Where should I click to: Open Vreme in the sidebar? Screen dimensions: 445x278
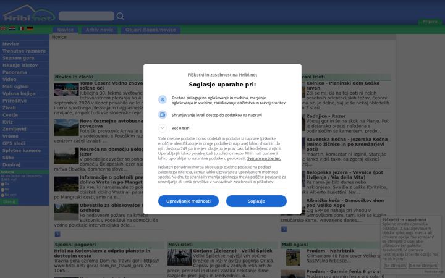[11, 136]
